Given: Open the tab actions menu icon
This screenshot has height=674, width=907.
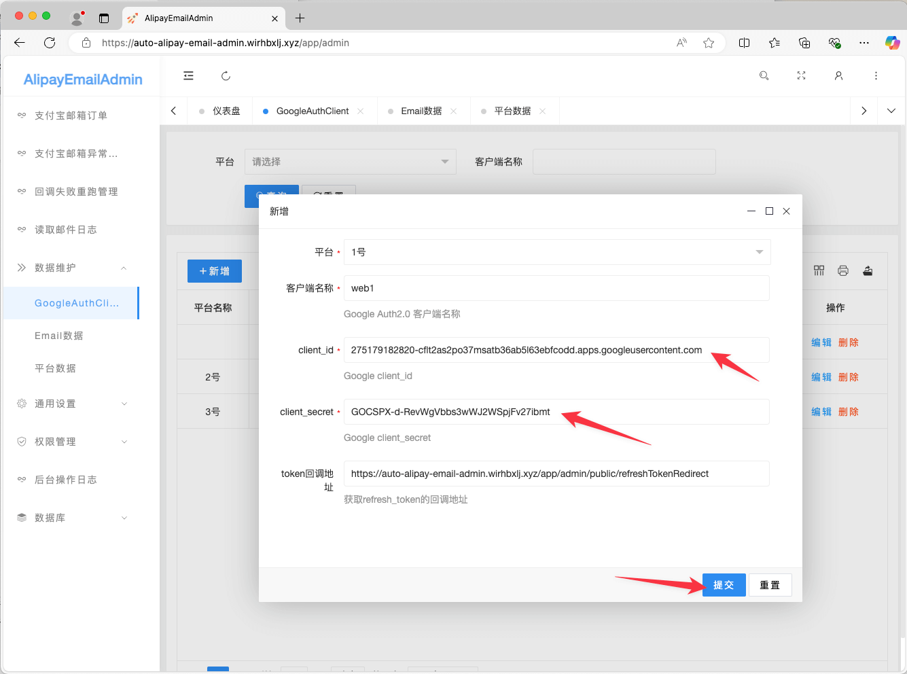Looking at the screenshot, I should point(104,18).
